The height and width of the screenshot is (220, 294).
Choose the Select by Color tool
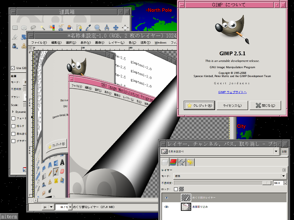52,28
